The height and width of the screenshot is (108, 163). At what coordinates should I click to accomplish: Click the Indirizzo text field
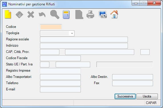(x=84, y=46)
